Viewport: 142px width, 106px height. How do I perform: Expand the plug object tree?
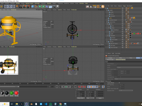coord(109,28)
